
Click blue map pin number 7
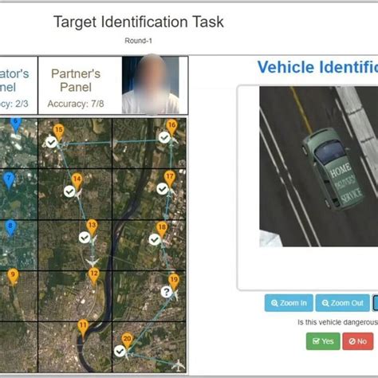click(9, 180)
